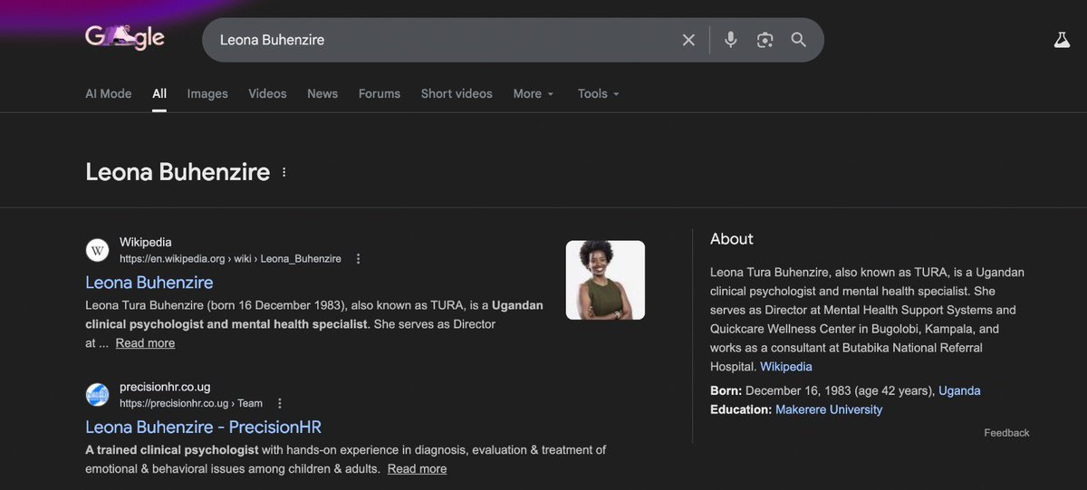Click the About heading
Viewport: 1087px width, 490px height.
click(x=732, y=239)
